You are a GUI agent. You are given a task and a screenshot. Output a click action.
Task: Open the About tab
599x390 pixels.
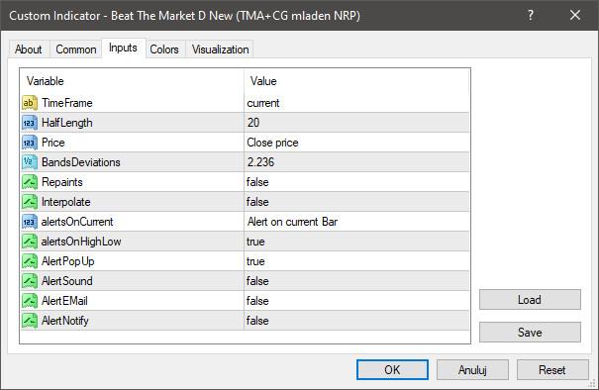point(29,49)
